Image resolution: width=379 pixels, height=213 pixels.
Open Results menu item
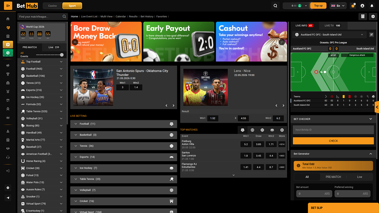click(133, 16)
